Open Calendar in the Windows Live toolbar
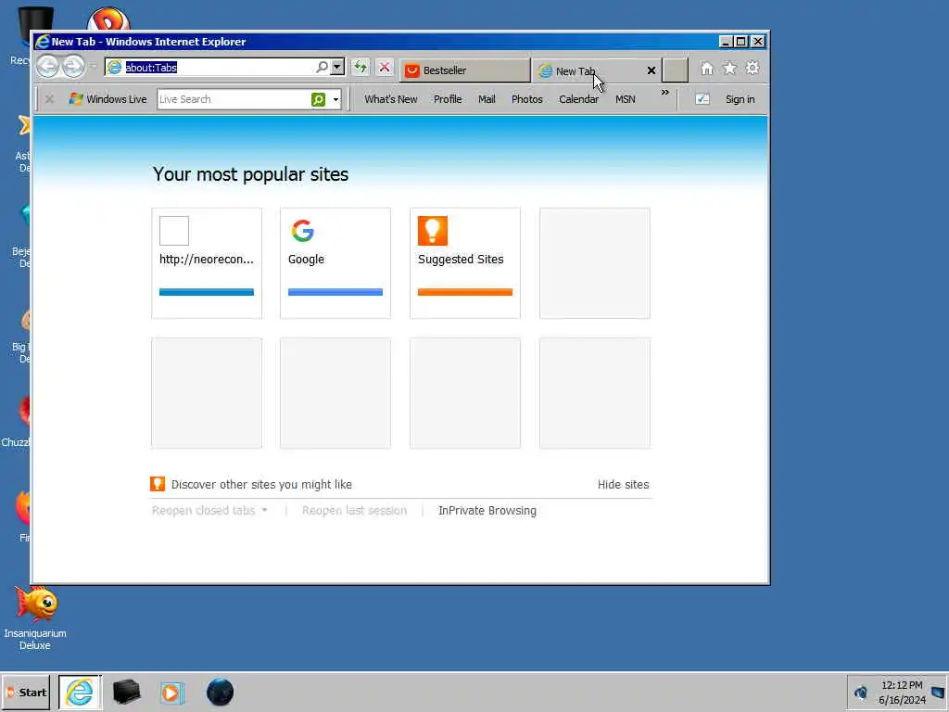 pos(578,98)
